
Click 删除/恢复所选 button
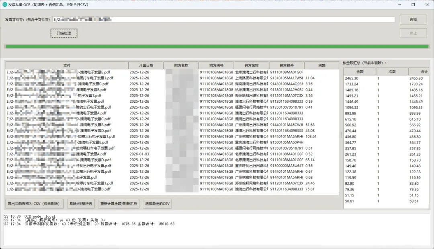81,204
